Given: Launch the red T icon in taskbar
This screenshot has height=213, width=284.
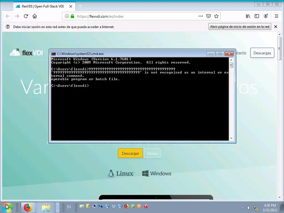Looking at the screenshot, I should point(146,206).
